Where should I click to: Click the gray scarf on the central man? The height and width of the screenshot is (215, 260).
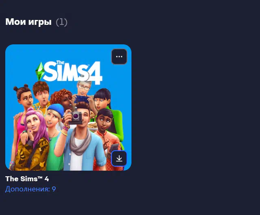81,141
